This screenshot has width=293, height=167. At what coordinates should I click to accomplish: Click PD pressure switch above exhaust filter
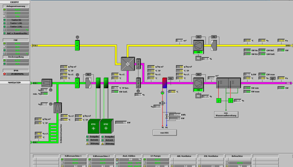(214, 37)
